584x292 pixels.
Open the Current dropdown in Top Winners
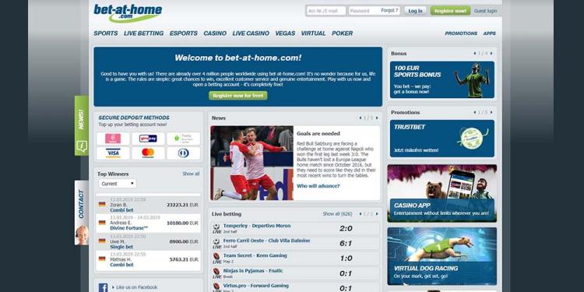[118, 184]
